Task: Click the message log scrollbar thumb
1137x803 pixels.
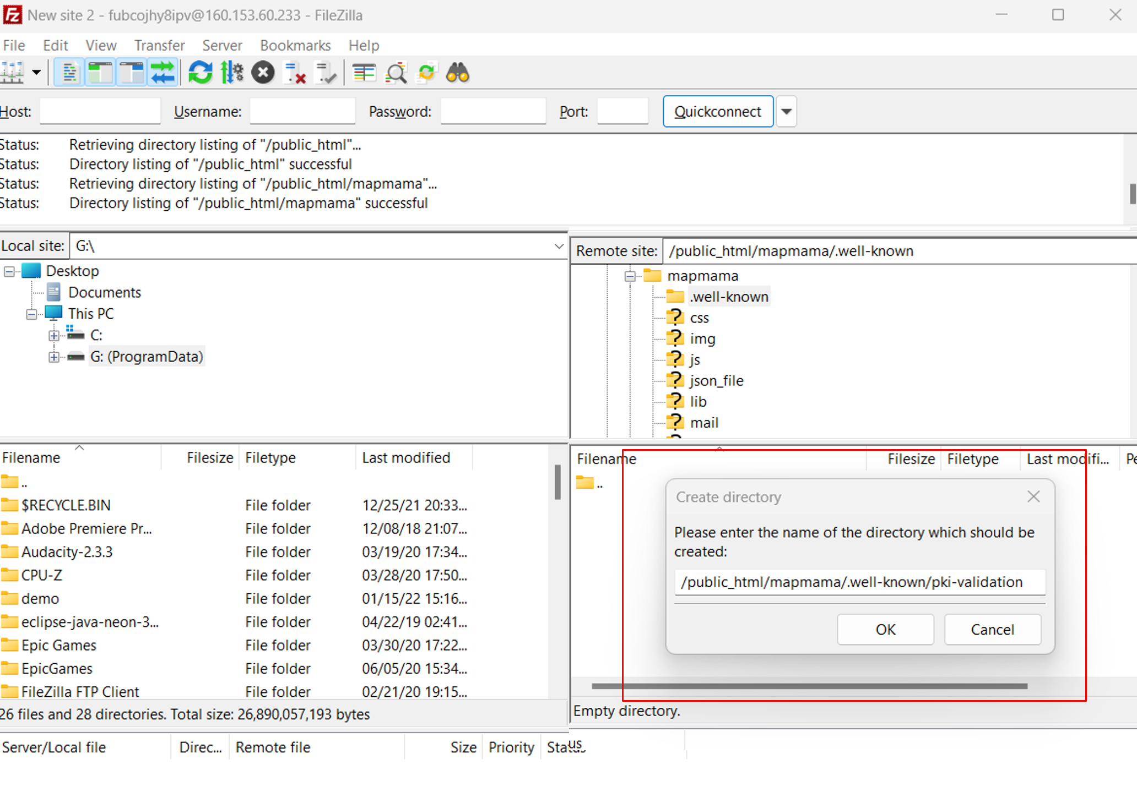Action: tap(1133, 194)
